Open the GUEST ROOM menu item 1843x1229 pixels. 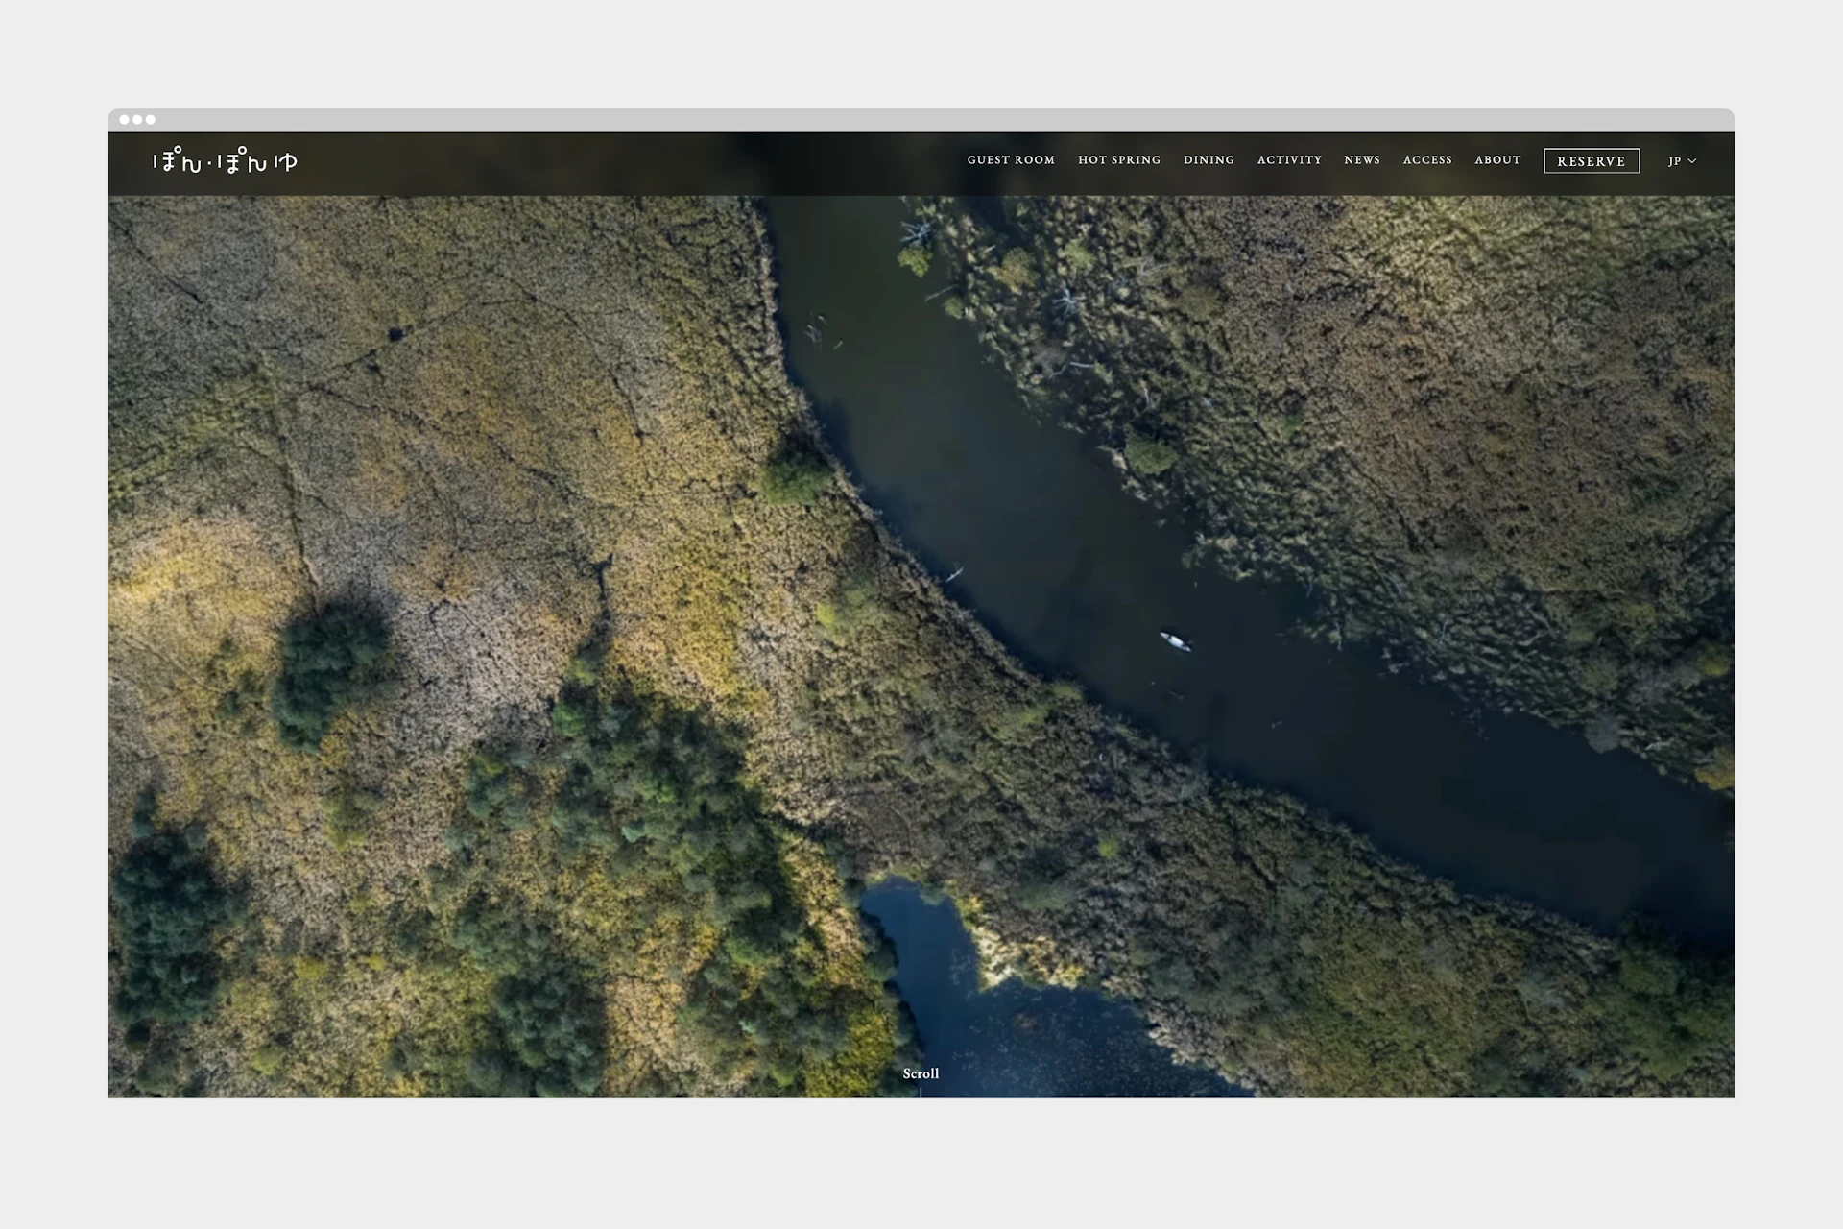tap(1011, 160)
